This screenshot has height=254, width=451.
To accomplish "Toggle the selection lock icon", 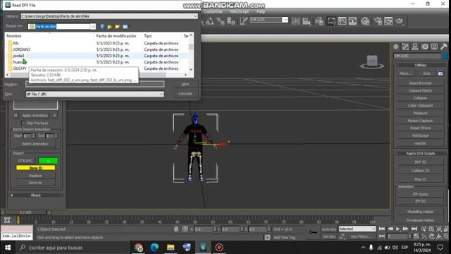I will click(176, 229).
